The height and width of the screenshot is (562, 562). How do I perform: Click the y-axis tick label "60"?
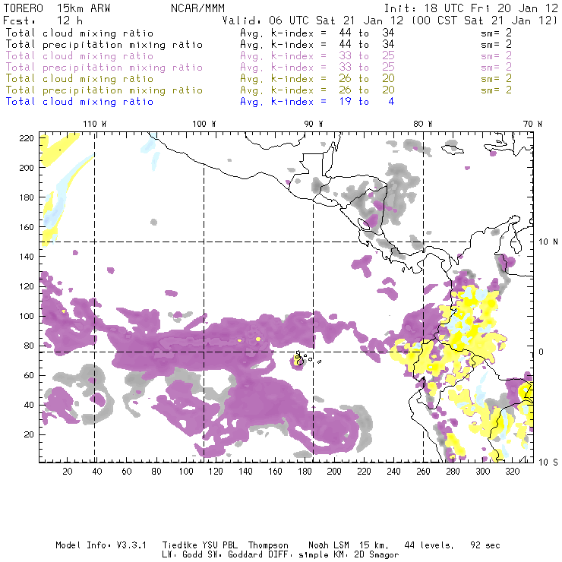(29, 375)
